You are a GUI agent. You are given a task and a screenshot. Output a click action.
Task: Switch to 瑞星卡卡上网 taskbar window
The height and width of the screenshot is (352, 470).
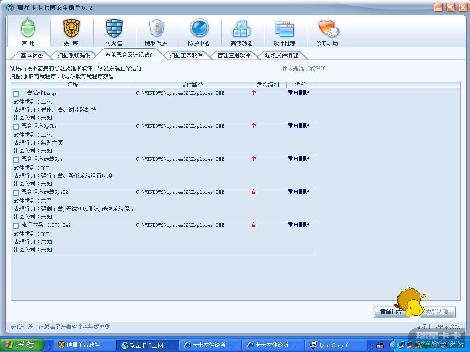[147, 345]
